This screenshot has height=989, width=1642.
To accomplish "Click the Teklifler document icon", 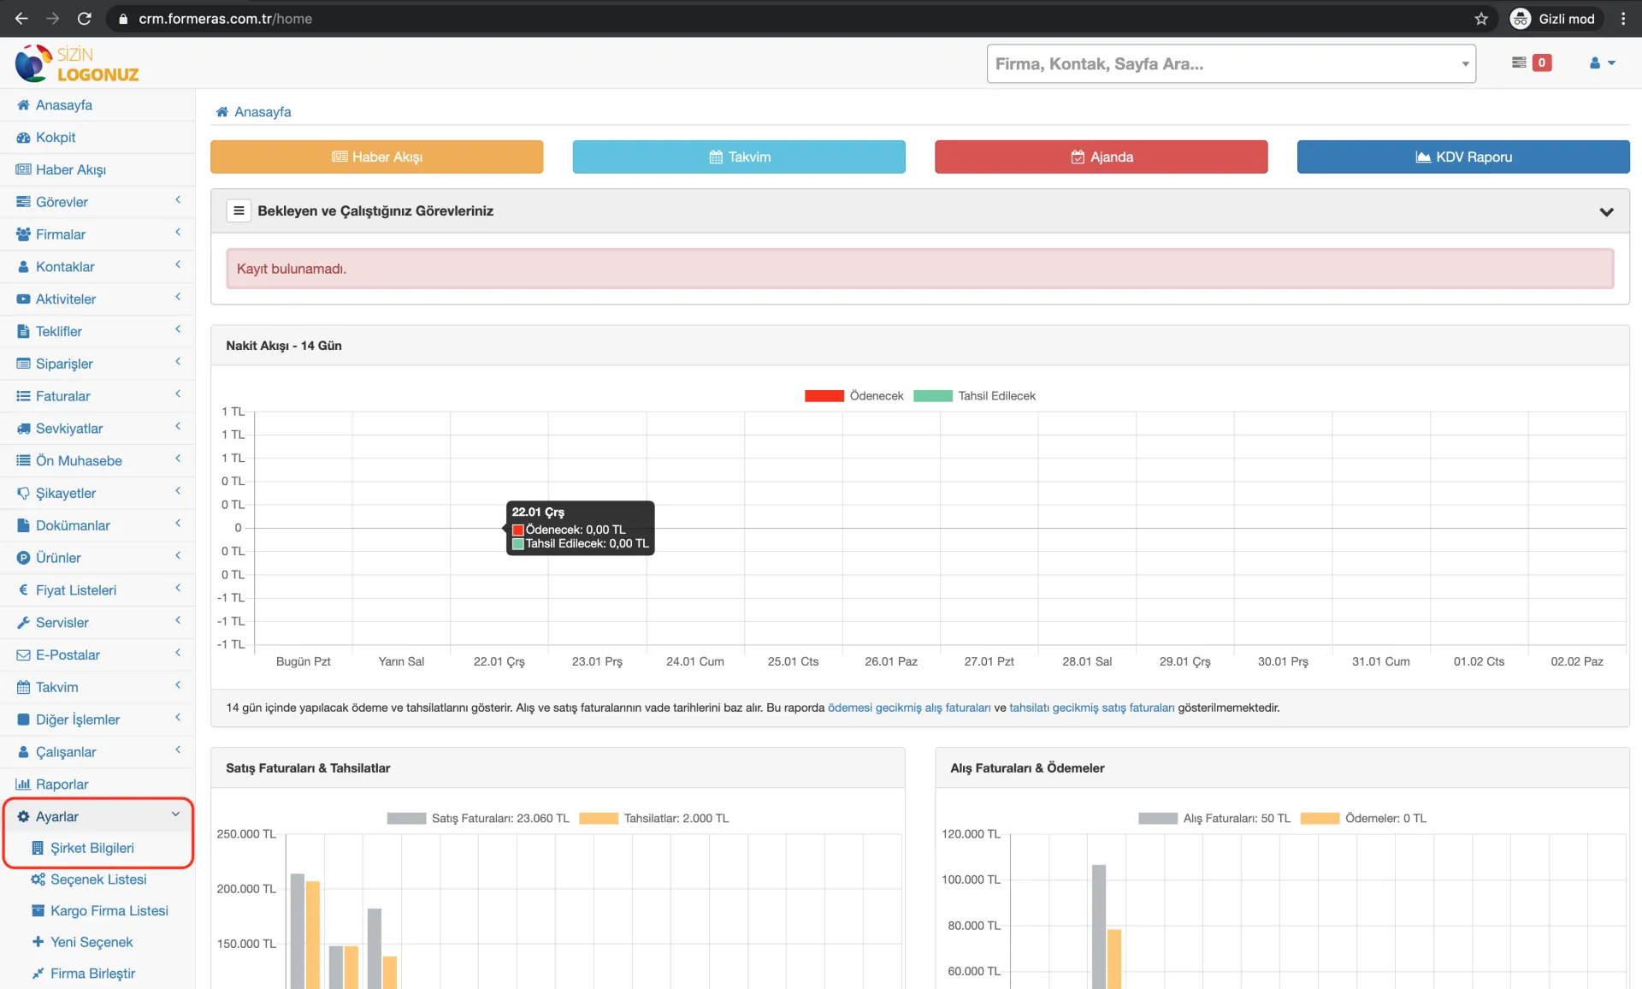I will [x=23, y=331].
